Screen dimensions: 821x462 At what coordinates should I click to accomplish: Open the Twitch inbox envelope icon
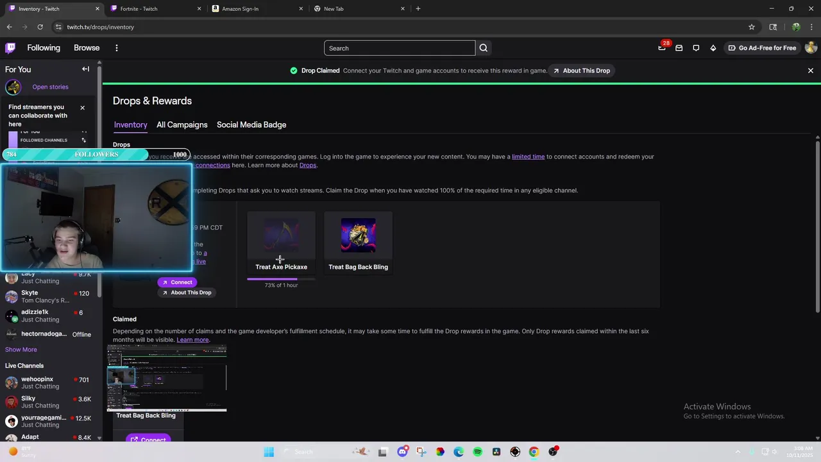[x=679, y=48]
